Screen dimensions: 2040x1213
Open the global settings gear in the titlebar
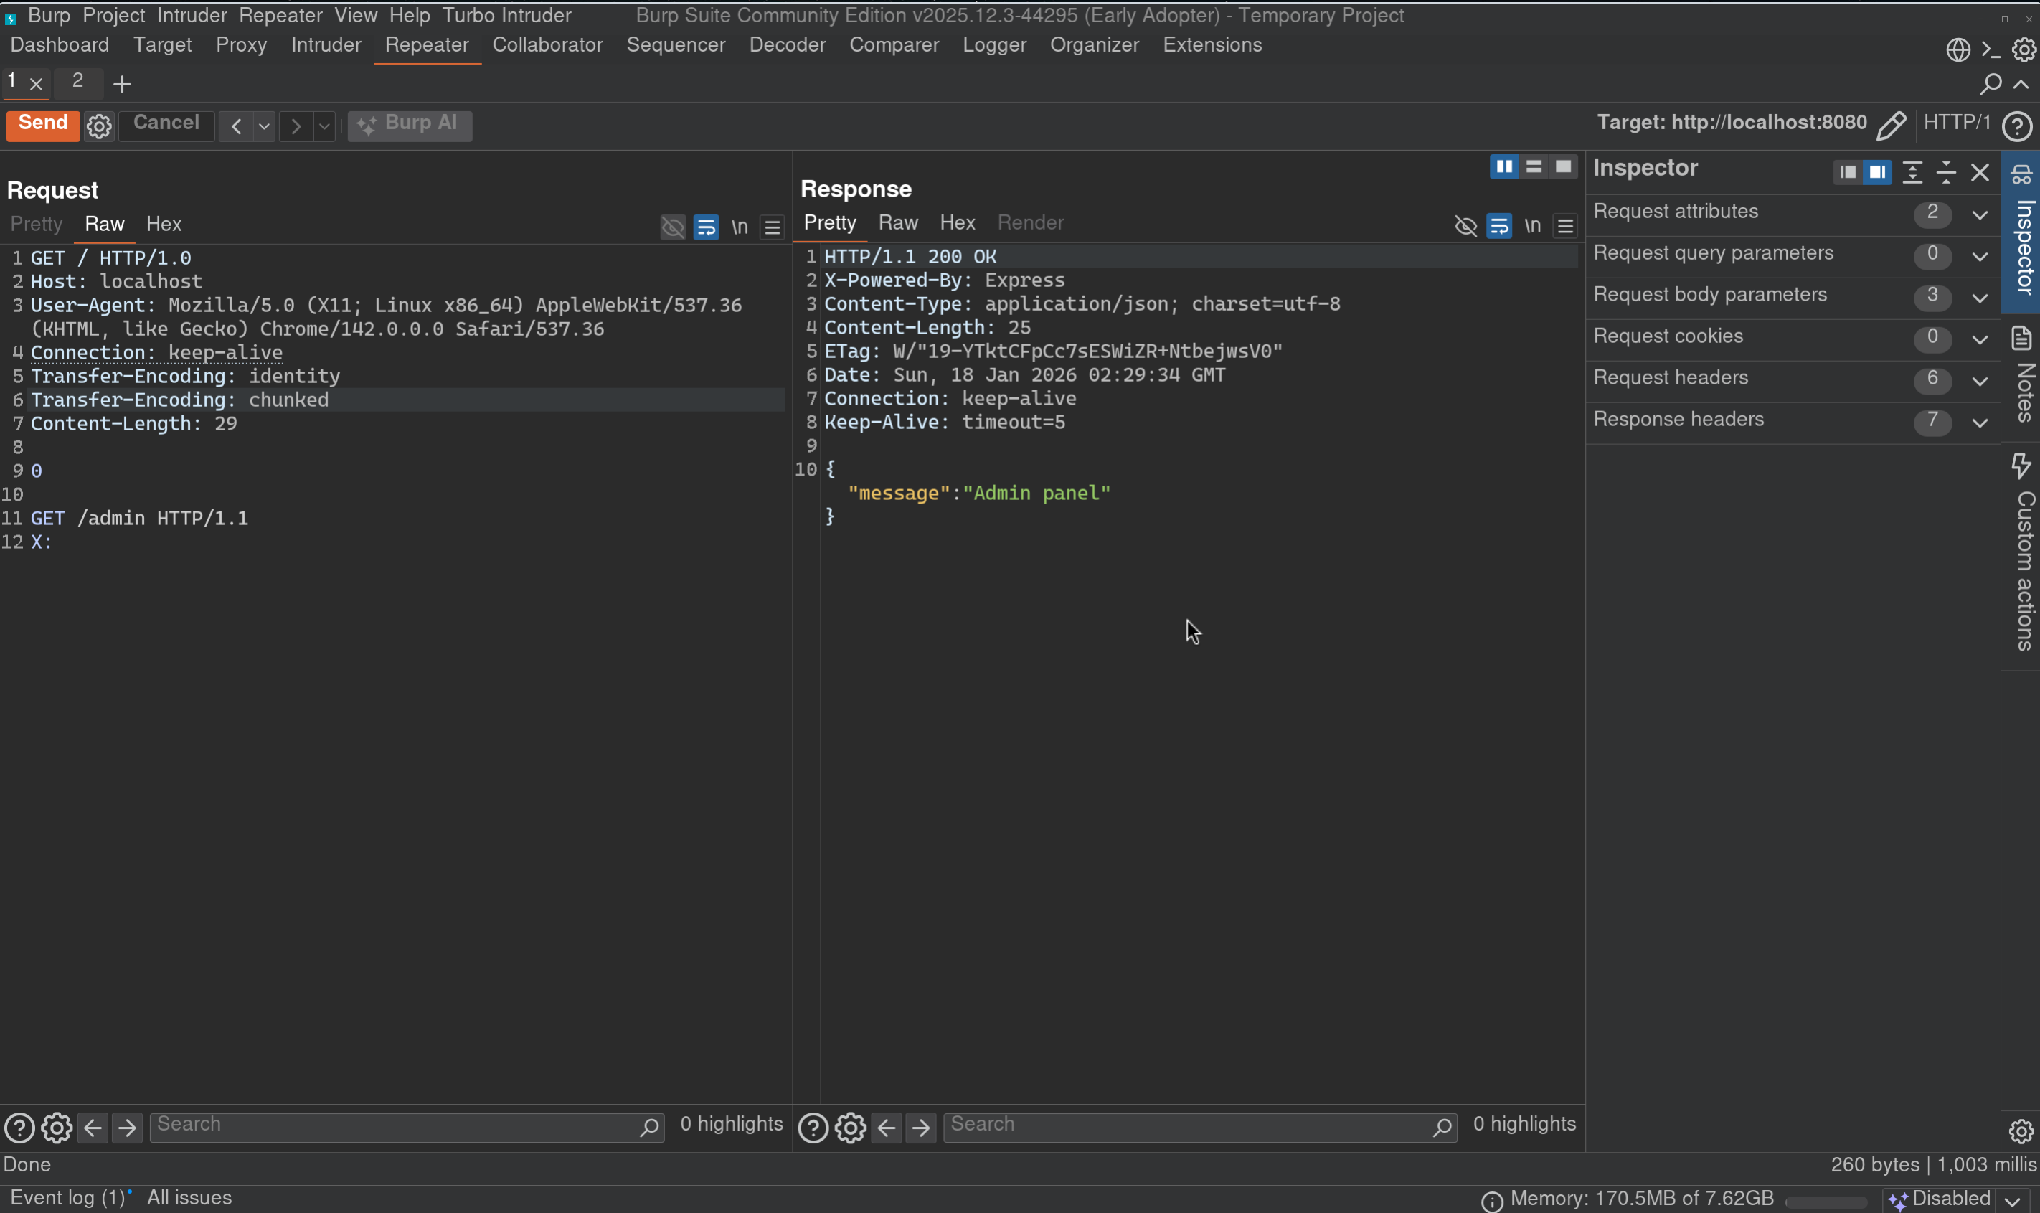click(2024, 49)
